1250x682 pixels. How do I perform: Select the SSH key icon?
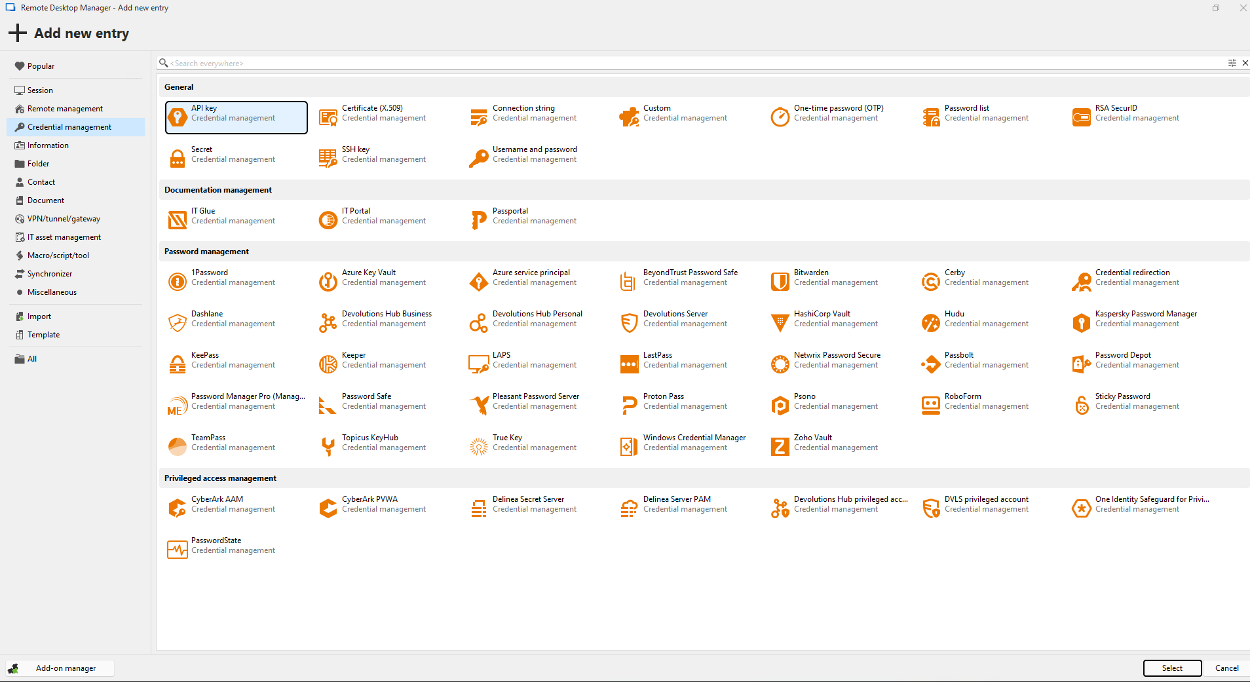tap(328, 159)
